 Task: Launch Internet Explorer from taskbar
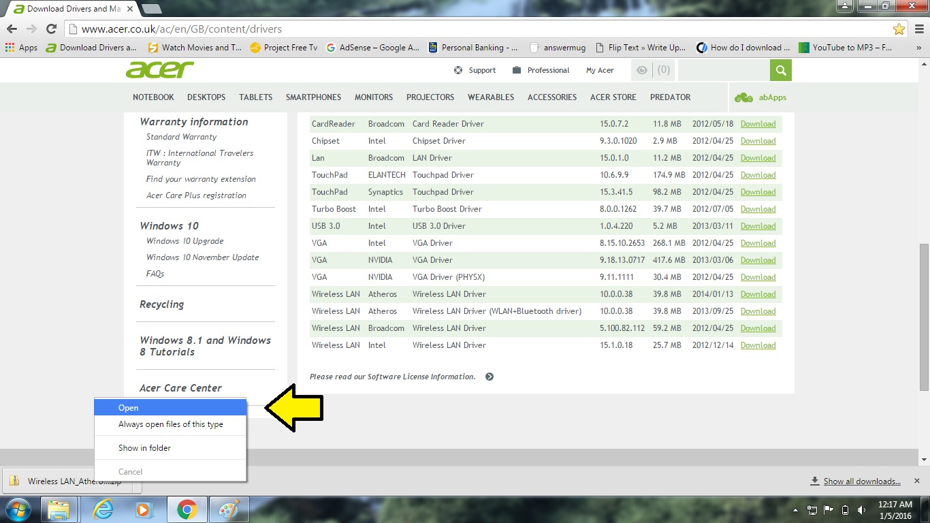pyautogui.click(x=103, y=509)
